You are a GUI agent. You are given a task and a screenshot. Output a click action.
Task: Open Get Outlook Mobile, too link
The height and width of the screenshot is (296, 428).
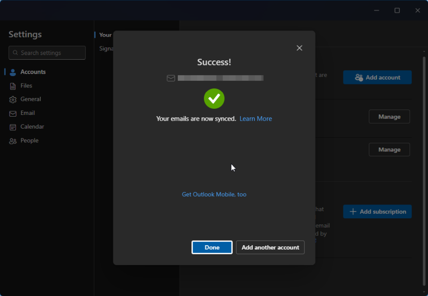214,194
